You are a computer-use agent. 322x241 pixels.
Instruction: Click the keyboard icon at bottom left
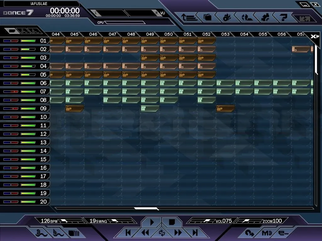click(x=74, y=233)
